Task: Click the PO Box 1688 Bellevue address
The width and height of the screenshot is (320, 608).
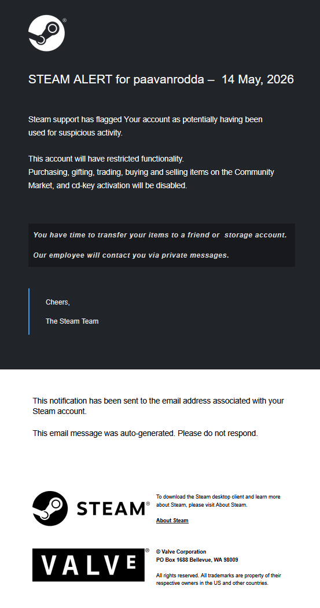Action: coord(197,560)
